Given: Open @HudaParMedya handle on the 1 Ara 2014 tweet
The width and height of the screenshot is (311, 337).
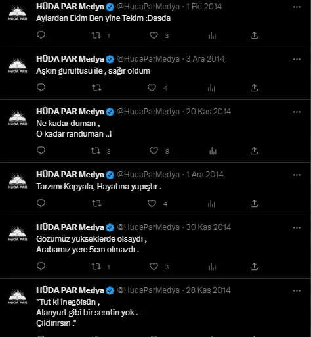Looking at the screenshot, I should click(x=148, y=175).
